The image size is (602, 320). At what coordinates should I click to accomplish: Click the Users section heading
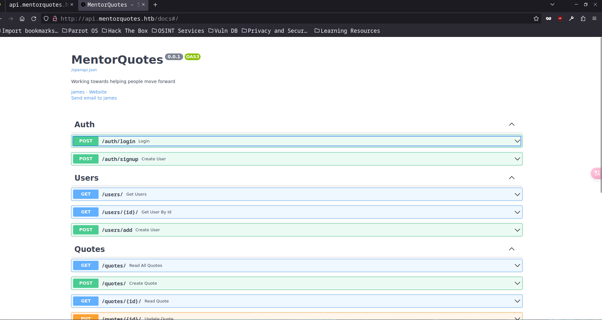pos(86,178)
